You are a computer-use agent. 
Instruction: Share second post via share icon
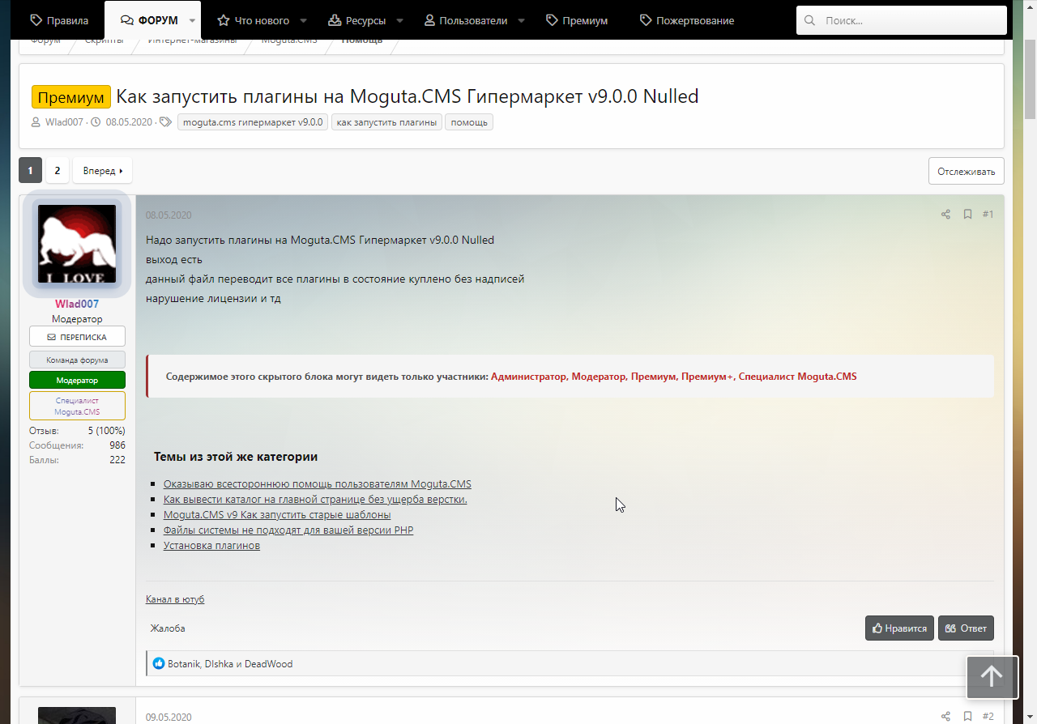[x=945, y=717]
